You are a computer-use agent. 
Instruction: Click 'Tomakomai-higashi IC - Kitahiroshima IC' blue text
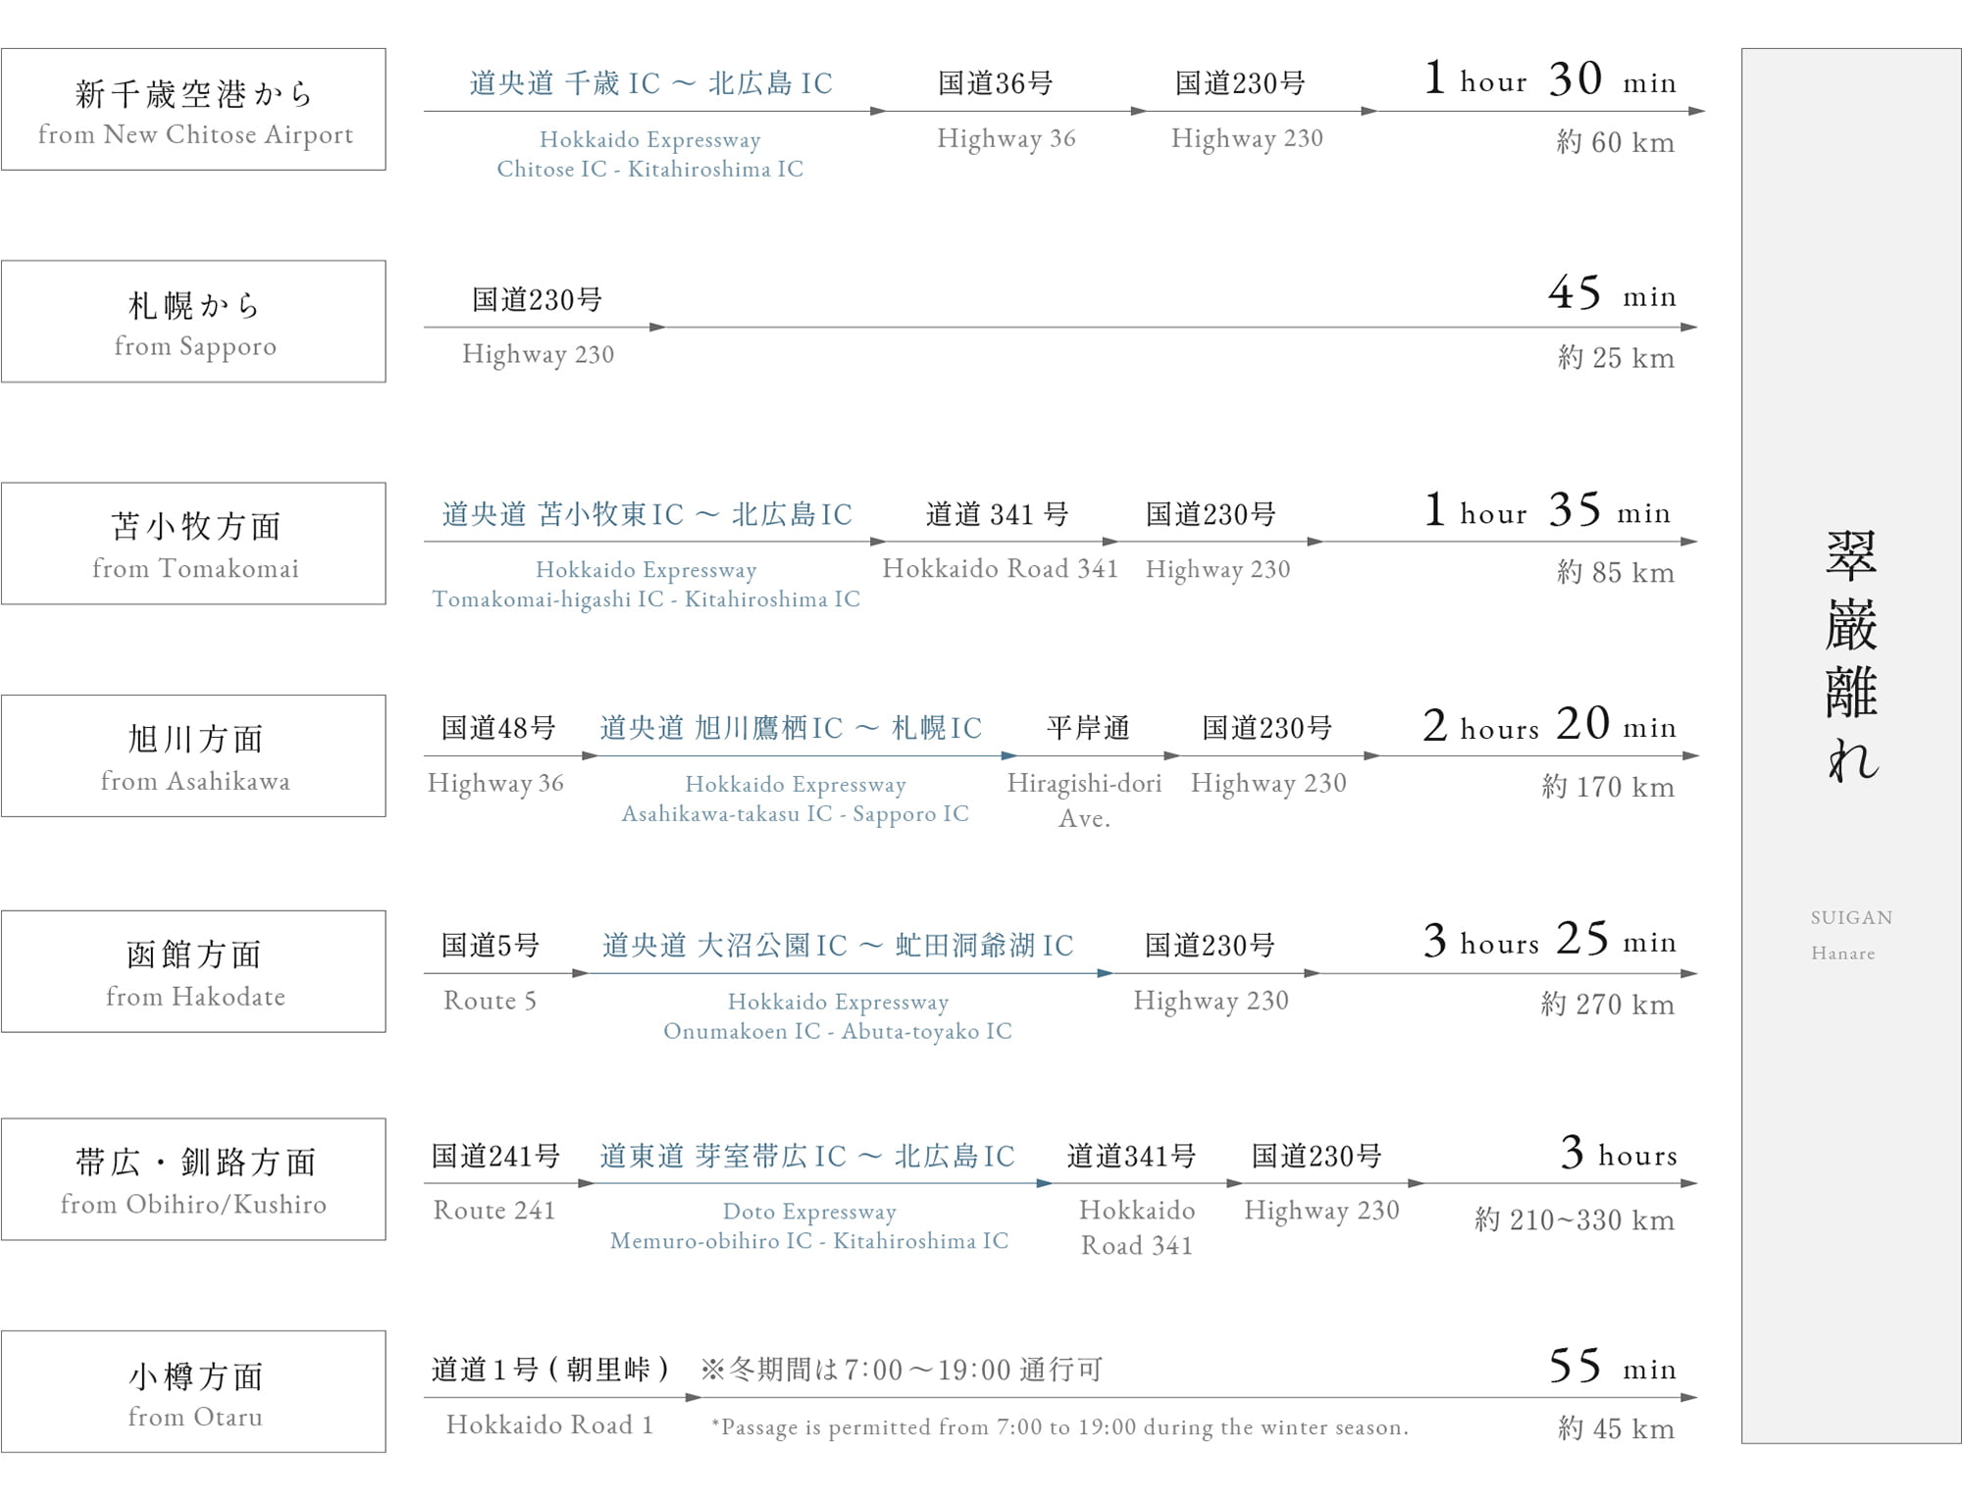645,599
